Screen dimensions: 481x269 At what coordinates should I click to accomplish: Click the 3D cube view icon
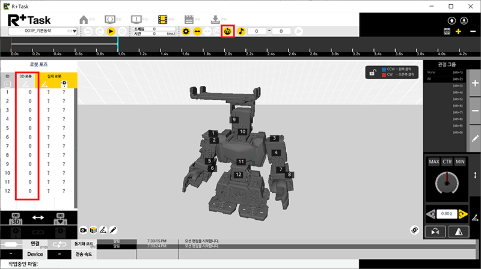(93, 230)
